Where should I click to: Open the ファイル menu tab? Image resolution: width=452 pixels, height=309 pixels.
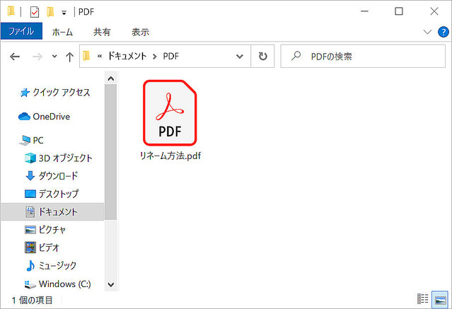coord(21,32)
